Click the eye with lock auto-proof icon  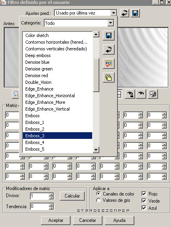point(130,94)
